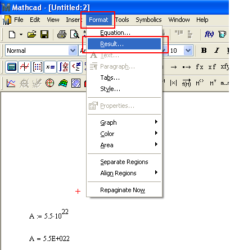Click the definition A := 5.5·10^22
This screenshot has height=250, width=230.
point(49,215)
